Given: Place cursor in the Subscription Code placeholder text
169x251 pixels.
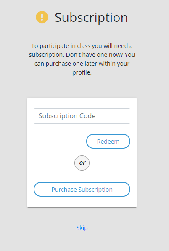Looking at the screenshot, I should click(67, 116).
